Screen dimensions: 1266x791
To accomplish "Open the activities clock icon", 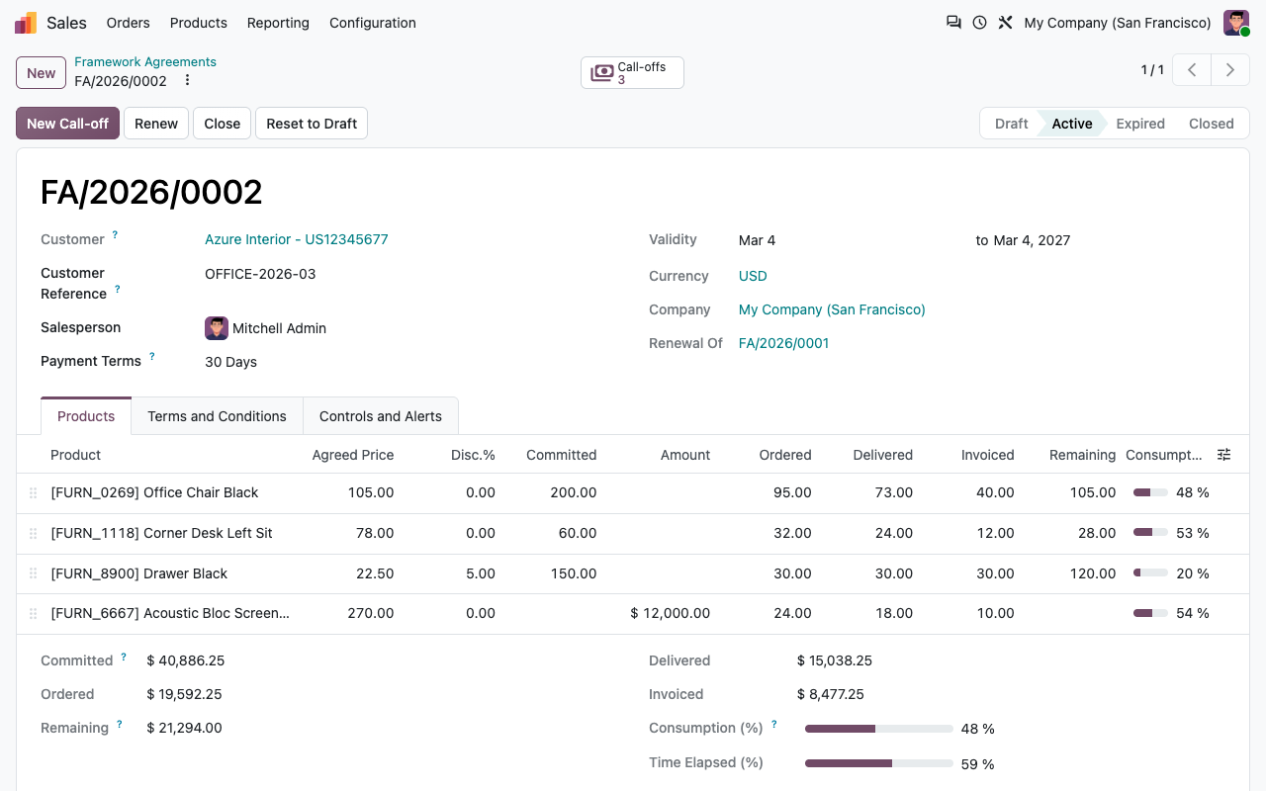I will point(979,22).
